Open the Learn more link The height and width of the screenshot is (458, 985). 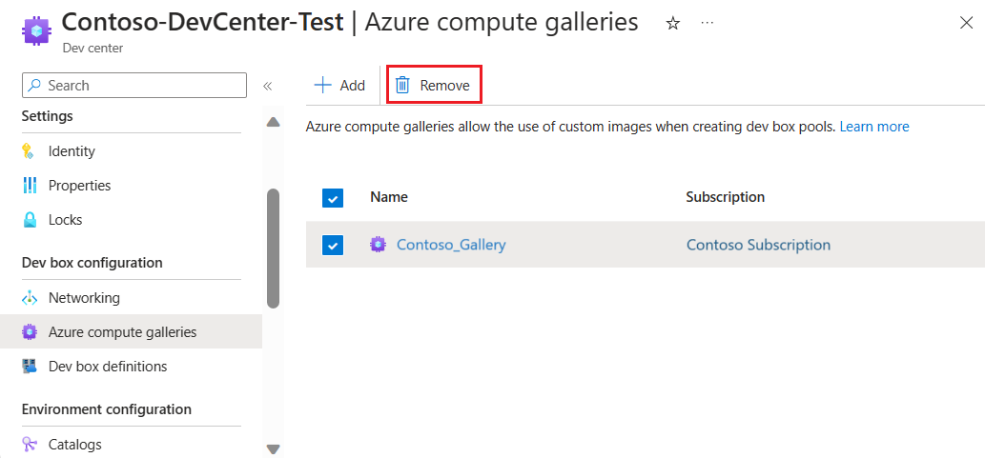point(873,127)
